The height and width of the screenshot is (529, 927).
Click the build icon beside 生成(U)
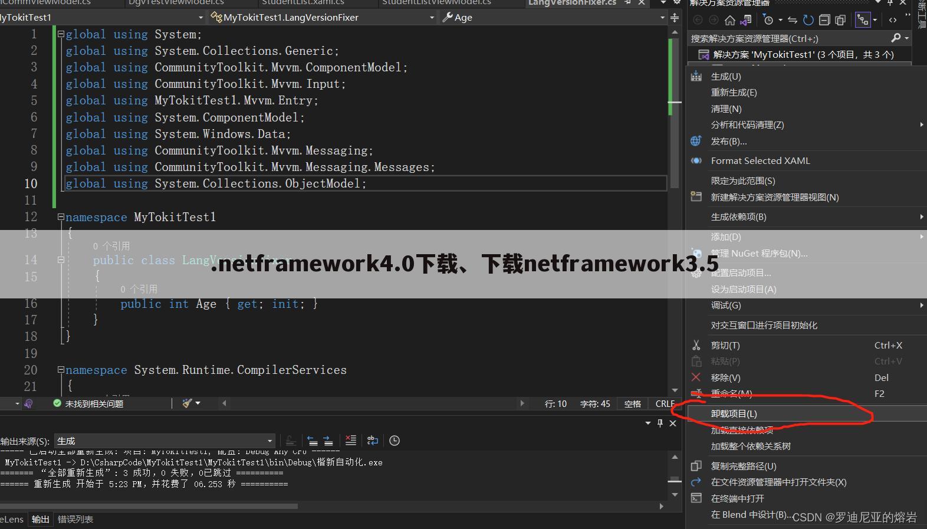pos(696,76)
